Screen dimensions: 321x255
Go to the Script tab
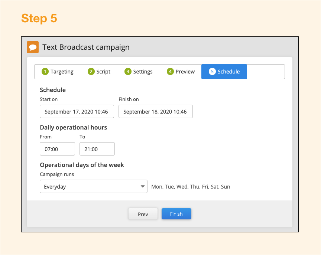click(99, 72)
